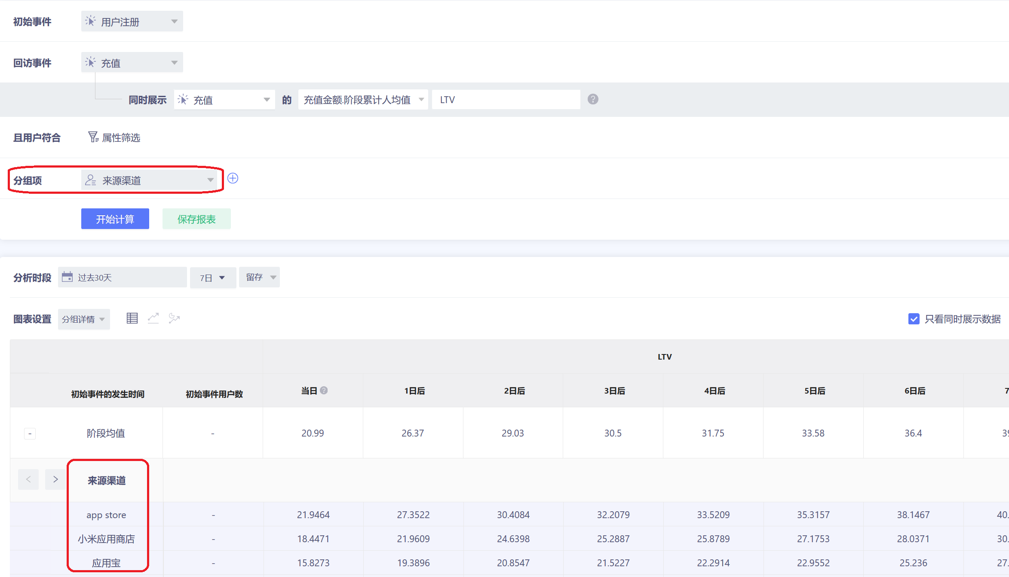Click the 小米应用商店 value 18.4471

click(313, 539)
